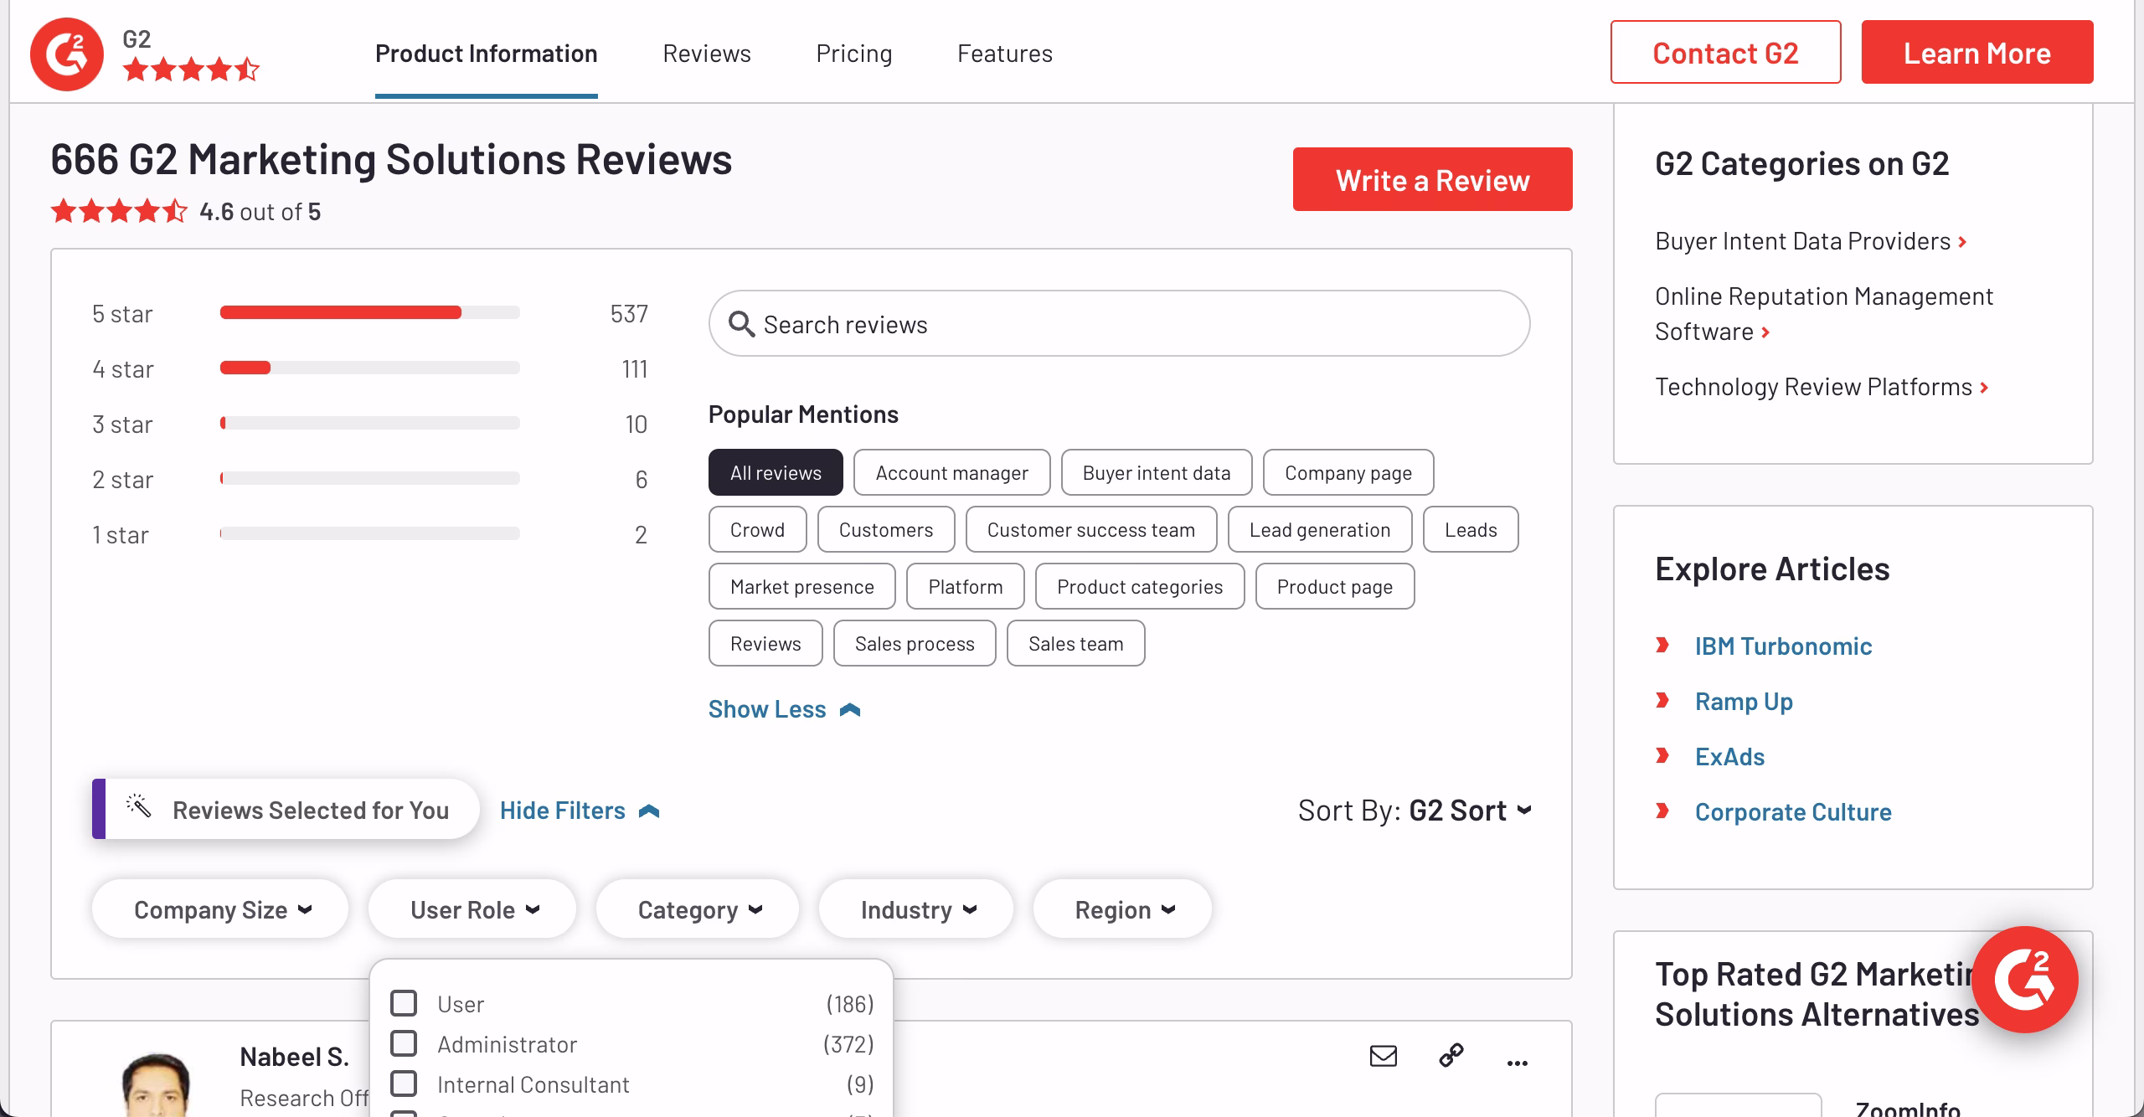Tick the Administrator checkbox
The image size is (2144, 1117).
tap(404, 1043)
